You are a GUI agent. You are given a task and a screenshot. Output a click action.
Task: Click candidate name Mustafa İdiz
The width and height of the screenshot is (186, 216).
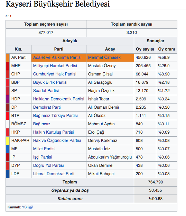[x=99, y=149]
